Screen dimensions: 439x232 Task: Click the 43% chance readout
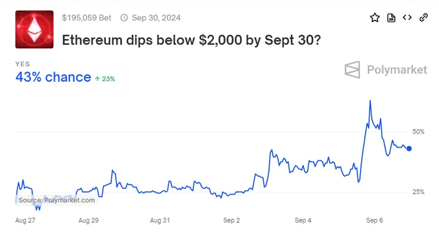[x=53, y=78]
